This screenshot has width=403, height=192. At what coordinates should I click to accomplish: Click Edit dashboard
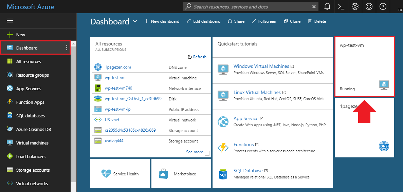tap(203, 21)
